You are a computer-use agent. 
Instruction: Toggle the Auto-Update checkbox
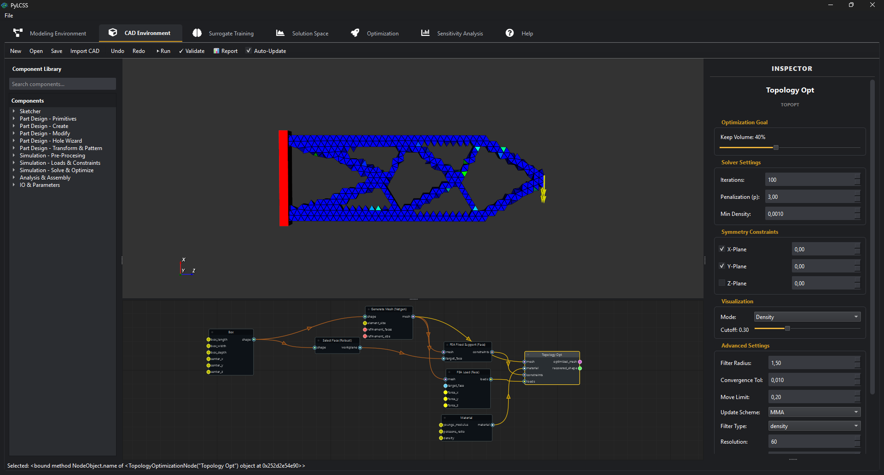(249, 51)
